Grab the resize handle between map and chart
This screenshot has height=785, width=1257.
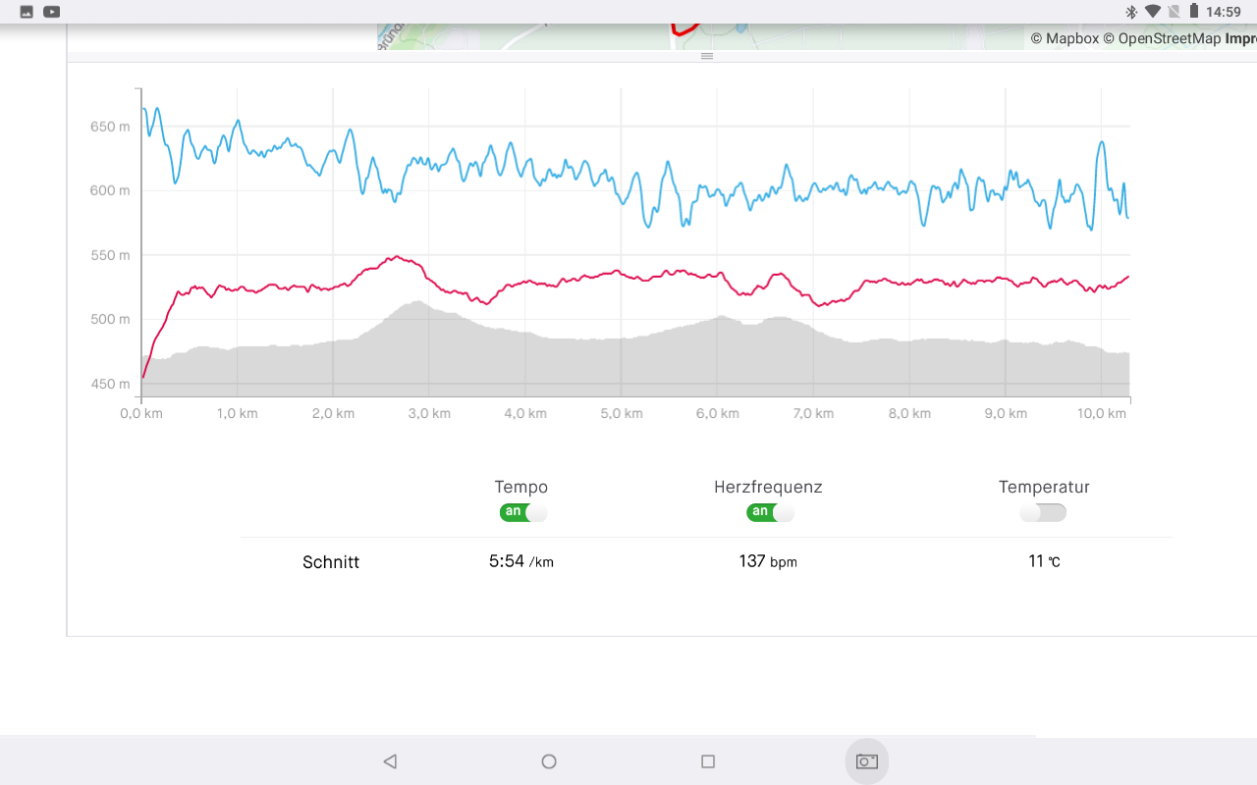tap(706, 56)
